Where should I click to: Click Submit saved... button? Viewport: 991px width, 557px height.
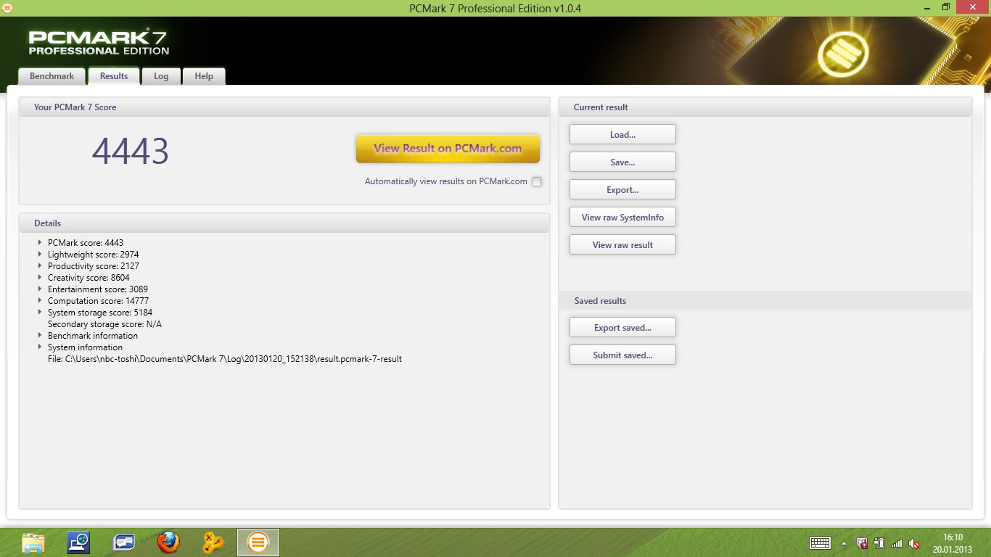tap(622, 355)
